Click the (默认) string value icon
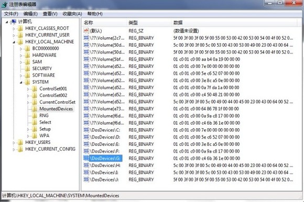The height and width of the screenshot is (202, 304). (86, 30)
